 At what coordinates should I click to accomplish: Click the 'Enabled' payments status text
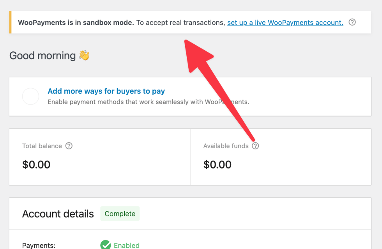point(127,245)
